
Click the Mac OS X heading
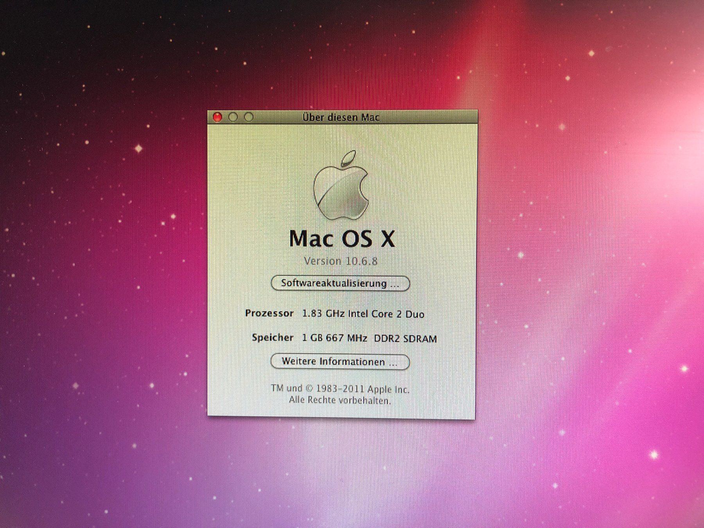(x=342, y=238)
